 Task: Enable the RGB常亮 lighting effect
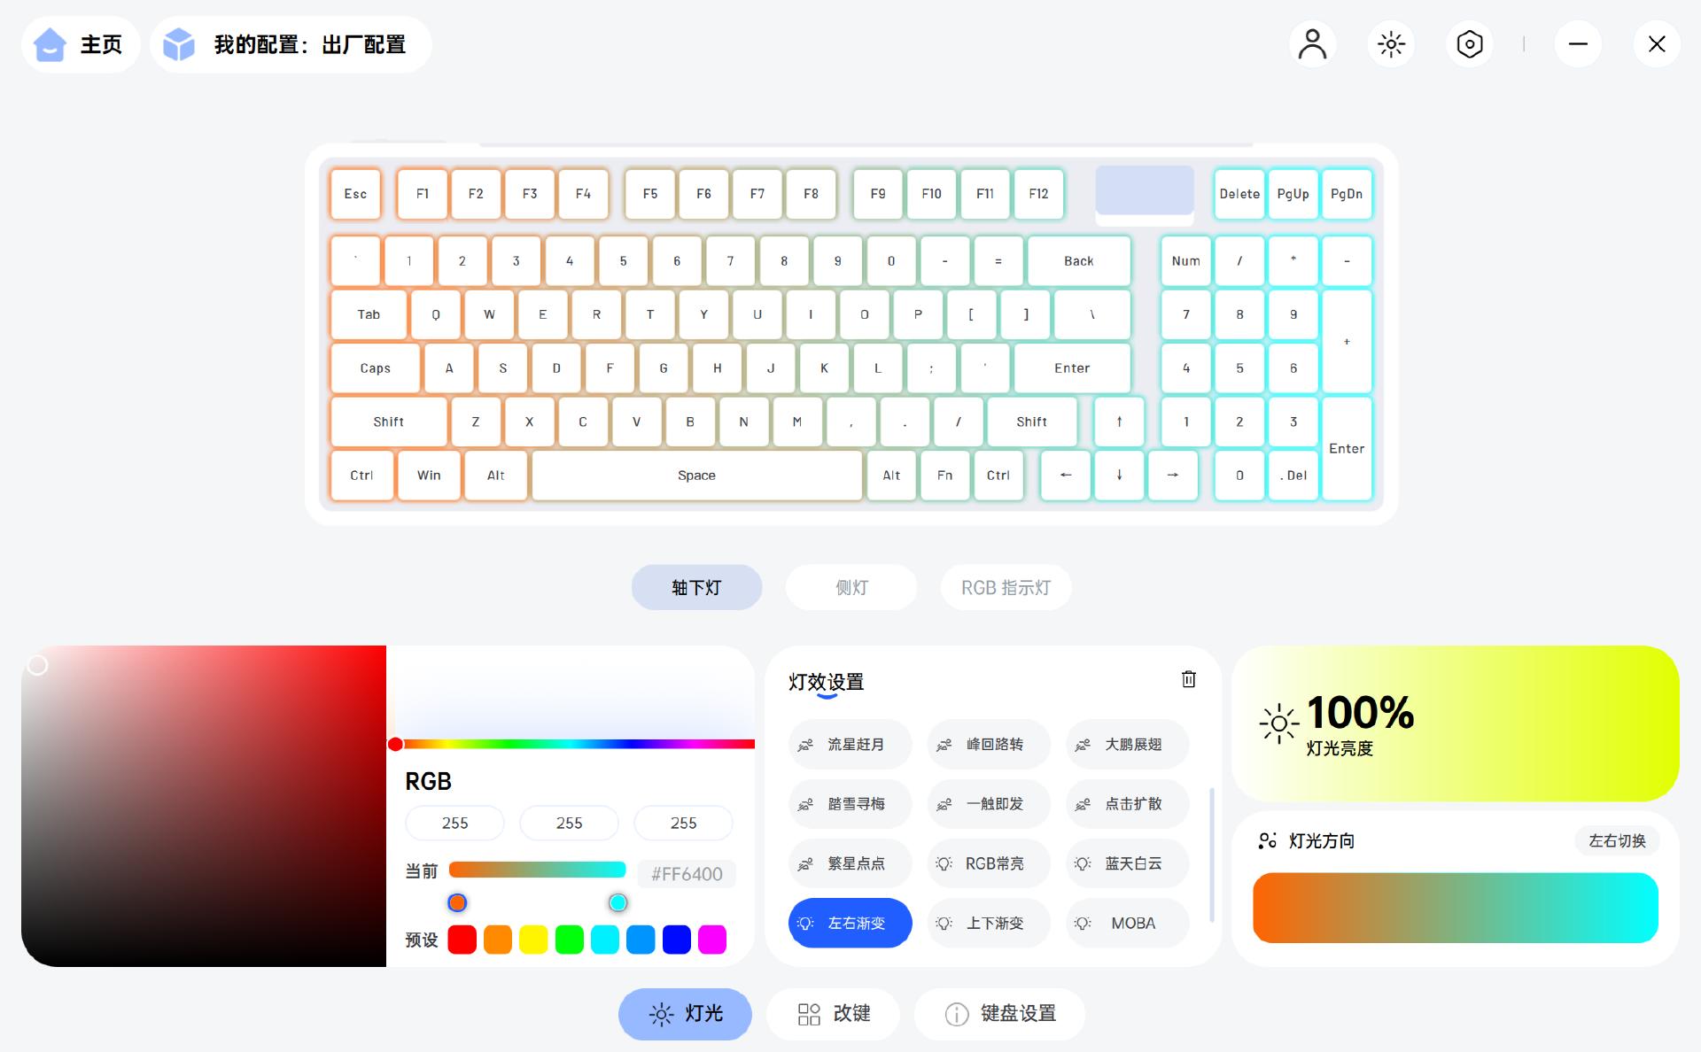click(989, 863)
